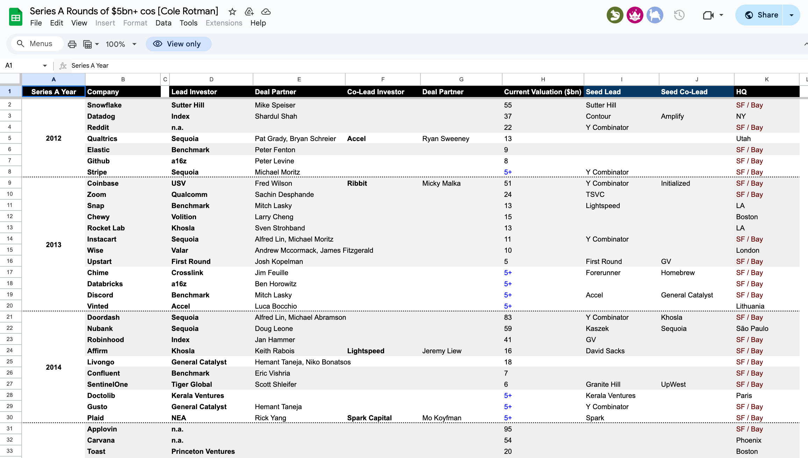This screenshot has width=808, height=458.
Task: Click the print icon
Action: [72, 44]
